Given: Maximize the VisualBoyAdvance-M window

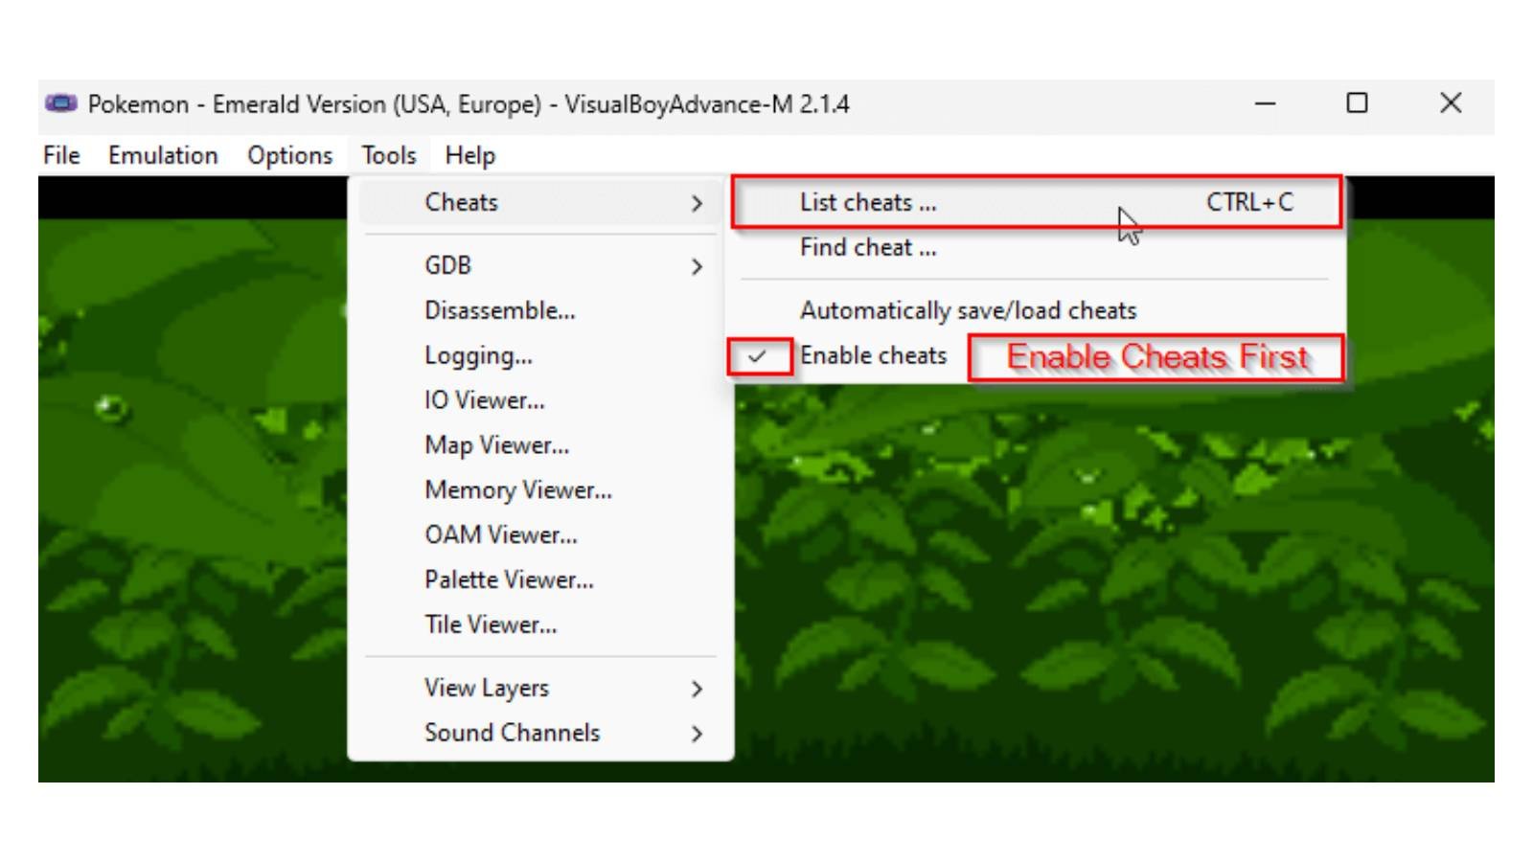Looking at the screenshot, I should 1357,103.
